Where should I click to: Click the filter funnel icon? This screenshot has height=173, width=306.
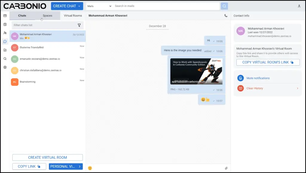click(79, 25)
